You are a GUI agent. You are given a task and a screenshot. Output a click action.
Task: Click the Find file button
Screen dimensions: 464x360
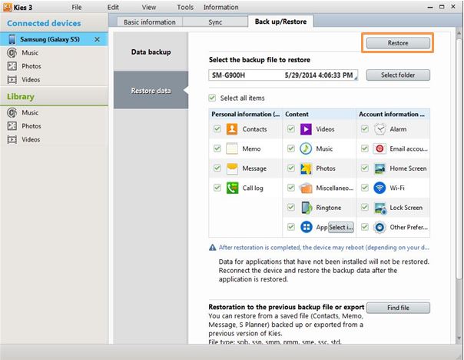(398, 308)
